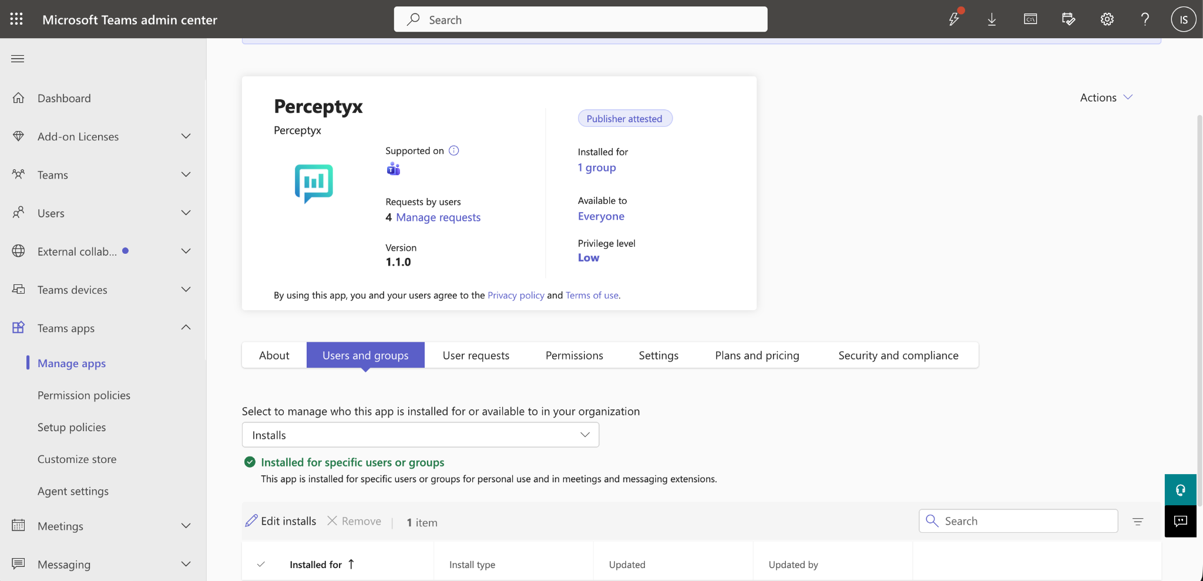1203x581 pixels.
Task: Open Permission policies in sidebar
Action: point(84,395)
